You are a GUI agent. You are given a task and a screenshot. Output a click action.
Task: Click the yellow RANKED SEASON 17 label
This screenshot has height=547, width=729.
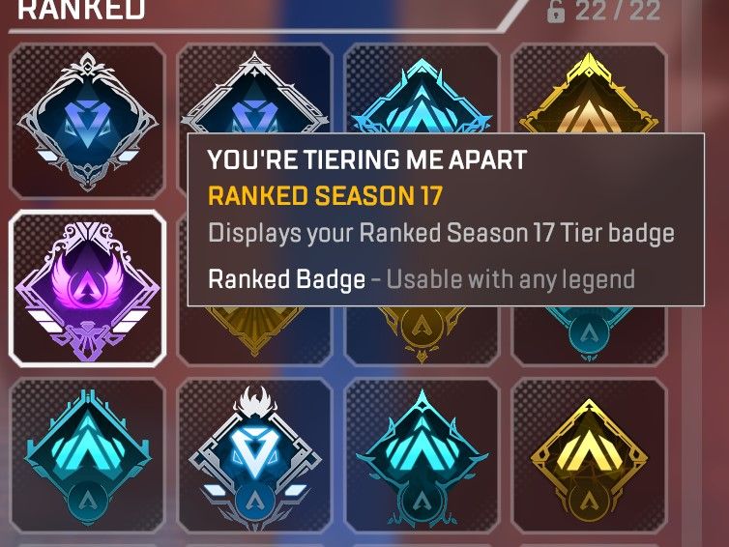pos(325,195)
